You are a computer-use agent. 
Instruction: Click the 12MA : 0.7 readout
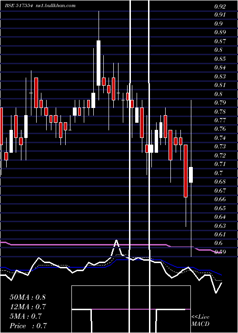28,307
